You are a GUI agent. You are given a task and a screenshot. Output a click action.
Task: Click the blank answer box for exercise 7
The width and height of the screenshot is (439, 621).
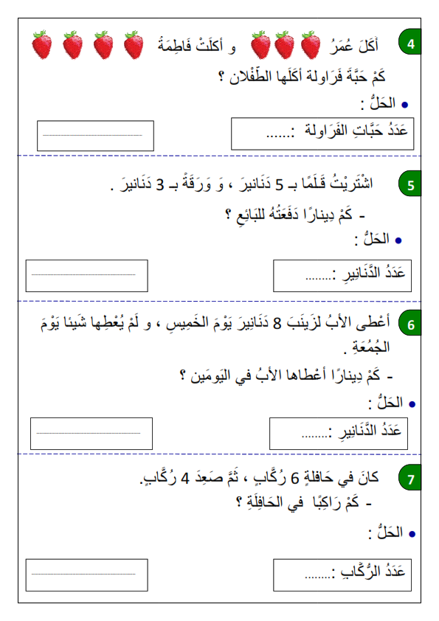87,575
